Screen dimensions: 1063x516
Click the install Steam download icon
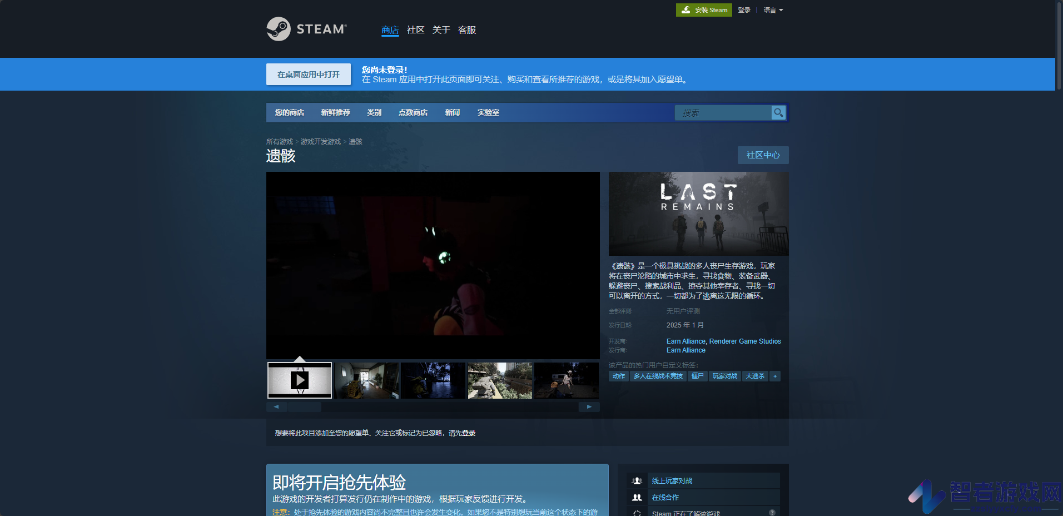[686, 10]
